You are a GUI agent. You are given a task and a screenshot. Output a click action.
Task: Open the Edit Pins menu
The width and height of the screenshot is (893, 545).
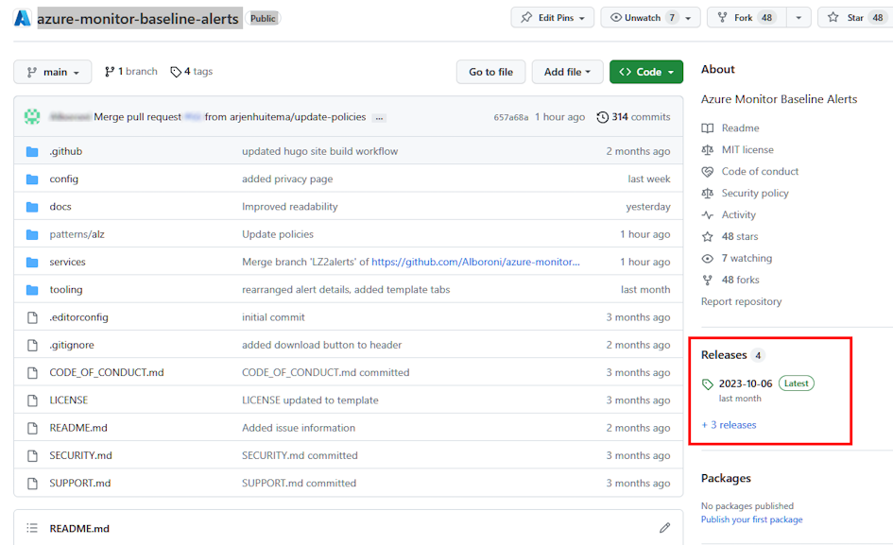(553, 18)
